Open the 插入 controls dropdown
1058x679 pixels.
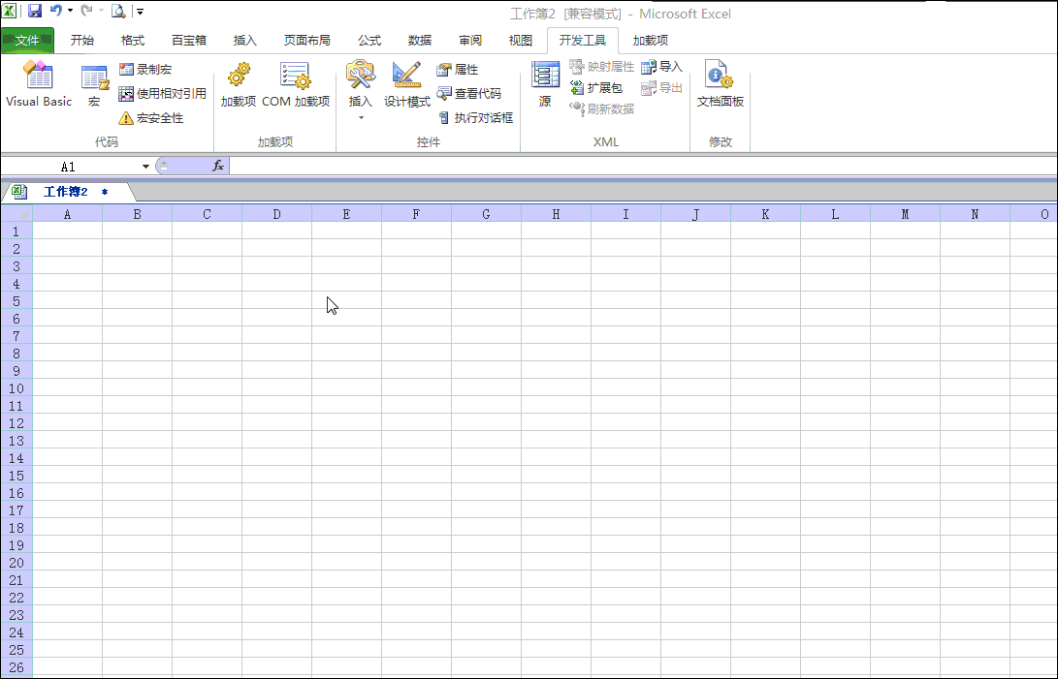point(360,85)
